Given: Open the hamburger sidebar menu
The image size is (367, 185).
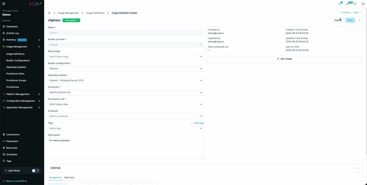Looking at the screenshot, I should tap(4, 4).
